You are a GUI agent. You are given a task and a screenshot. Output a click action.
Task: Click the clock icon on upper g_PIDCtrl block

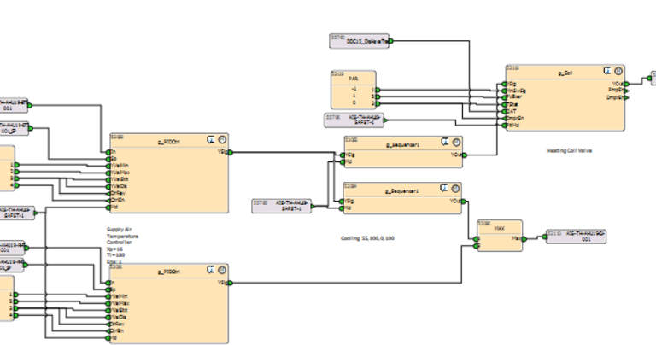[223, 140]
